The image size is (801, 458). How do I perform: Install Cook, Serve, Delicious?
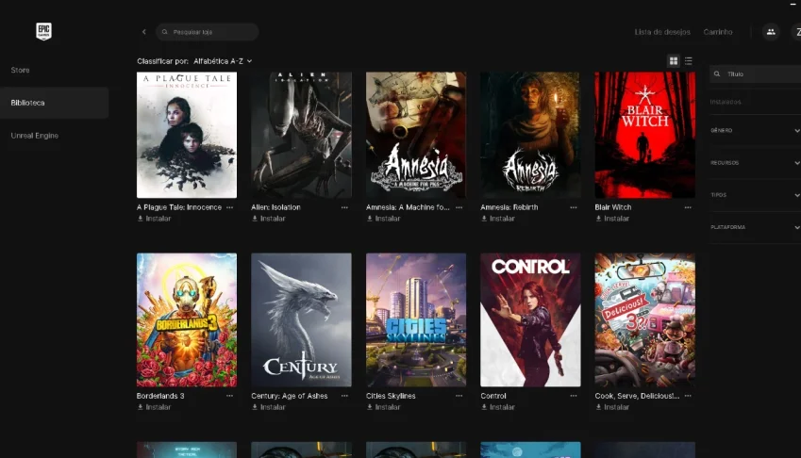click(612, 407)
